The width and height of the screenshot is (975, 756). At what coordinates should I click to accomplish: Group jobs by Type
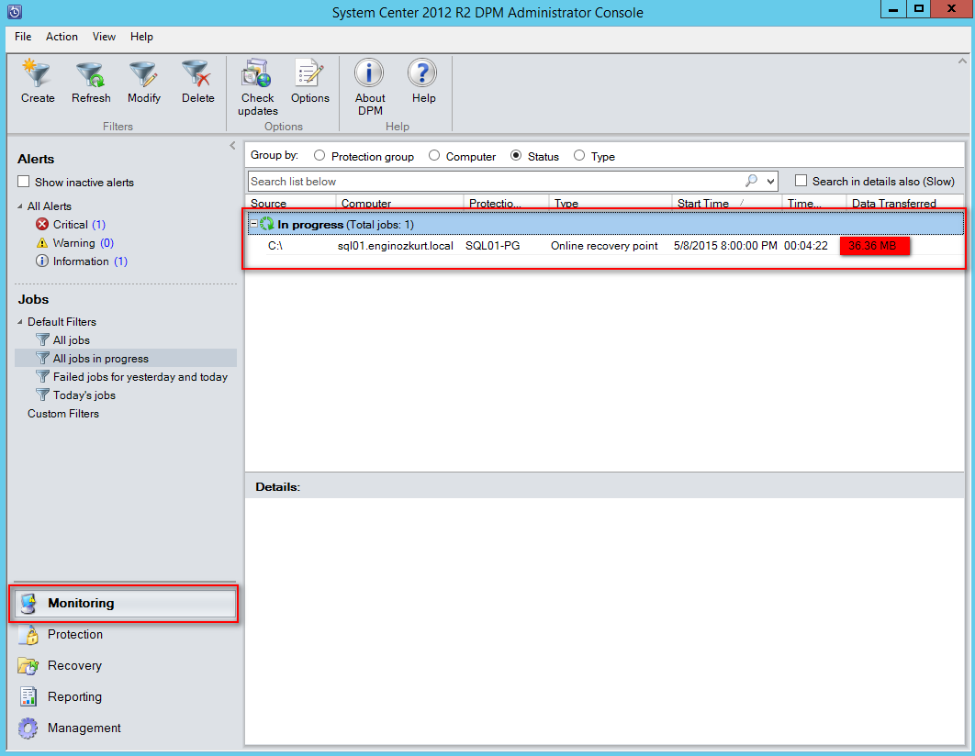coord(579,155)
